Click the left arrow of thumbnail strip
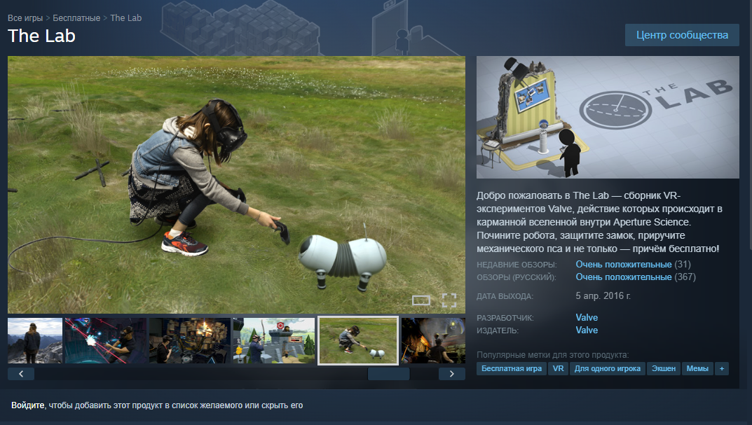The height and width of the screenshot is (425, 752). point(20,374)
